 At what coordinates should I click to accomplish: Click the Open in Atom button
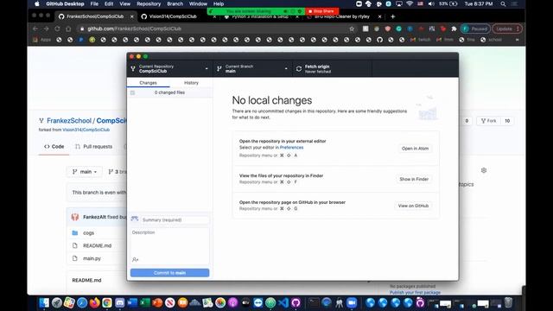coord(415,149)
